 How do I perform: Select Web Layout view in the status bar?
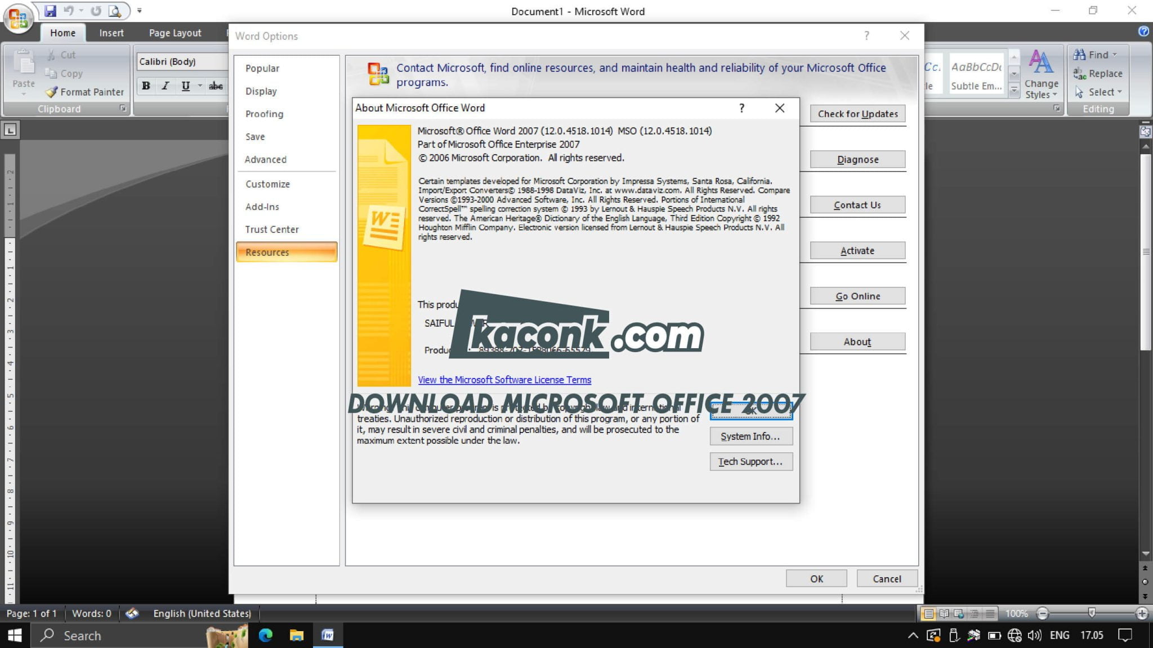[959, 613]
